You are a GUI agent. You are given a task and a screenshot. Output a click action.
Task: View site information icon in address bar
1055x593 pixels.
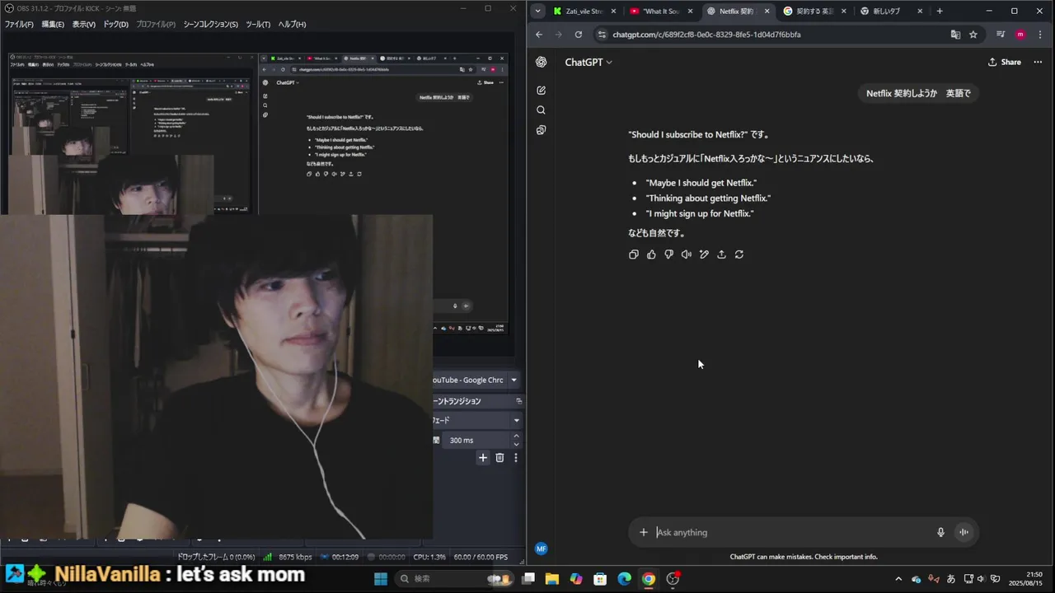click(601, 35)
